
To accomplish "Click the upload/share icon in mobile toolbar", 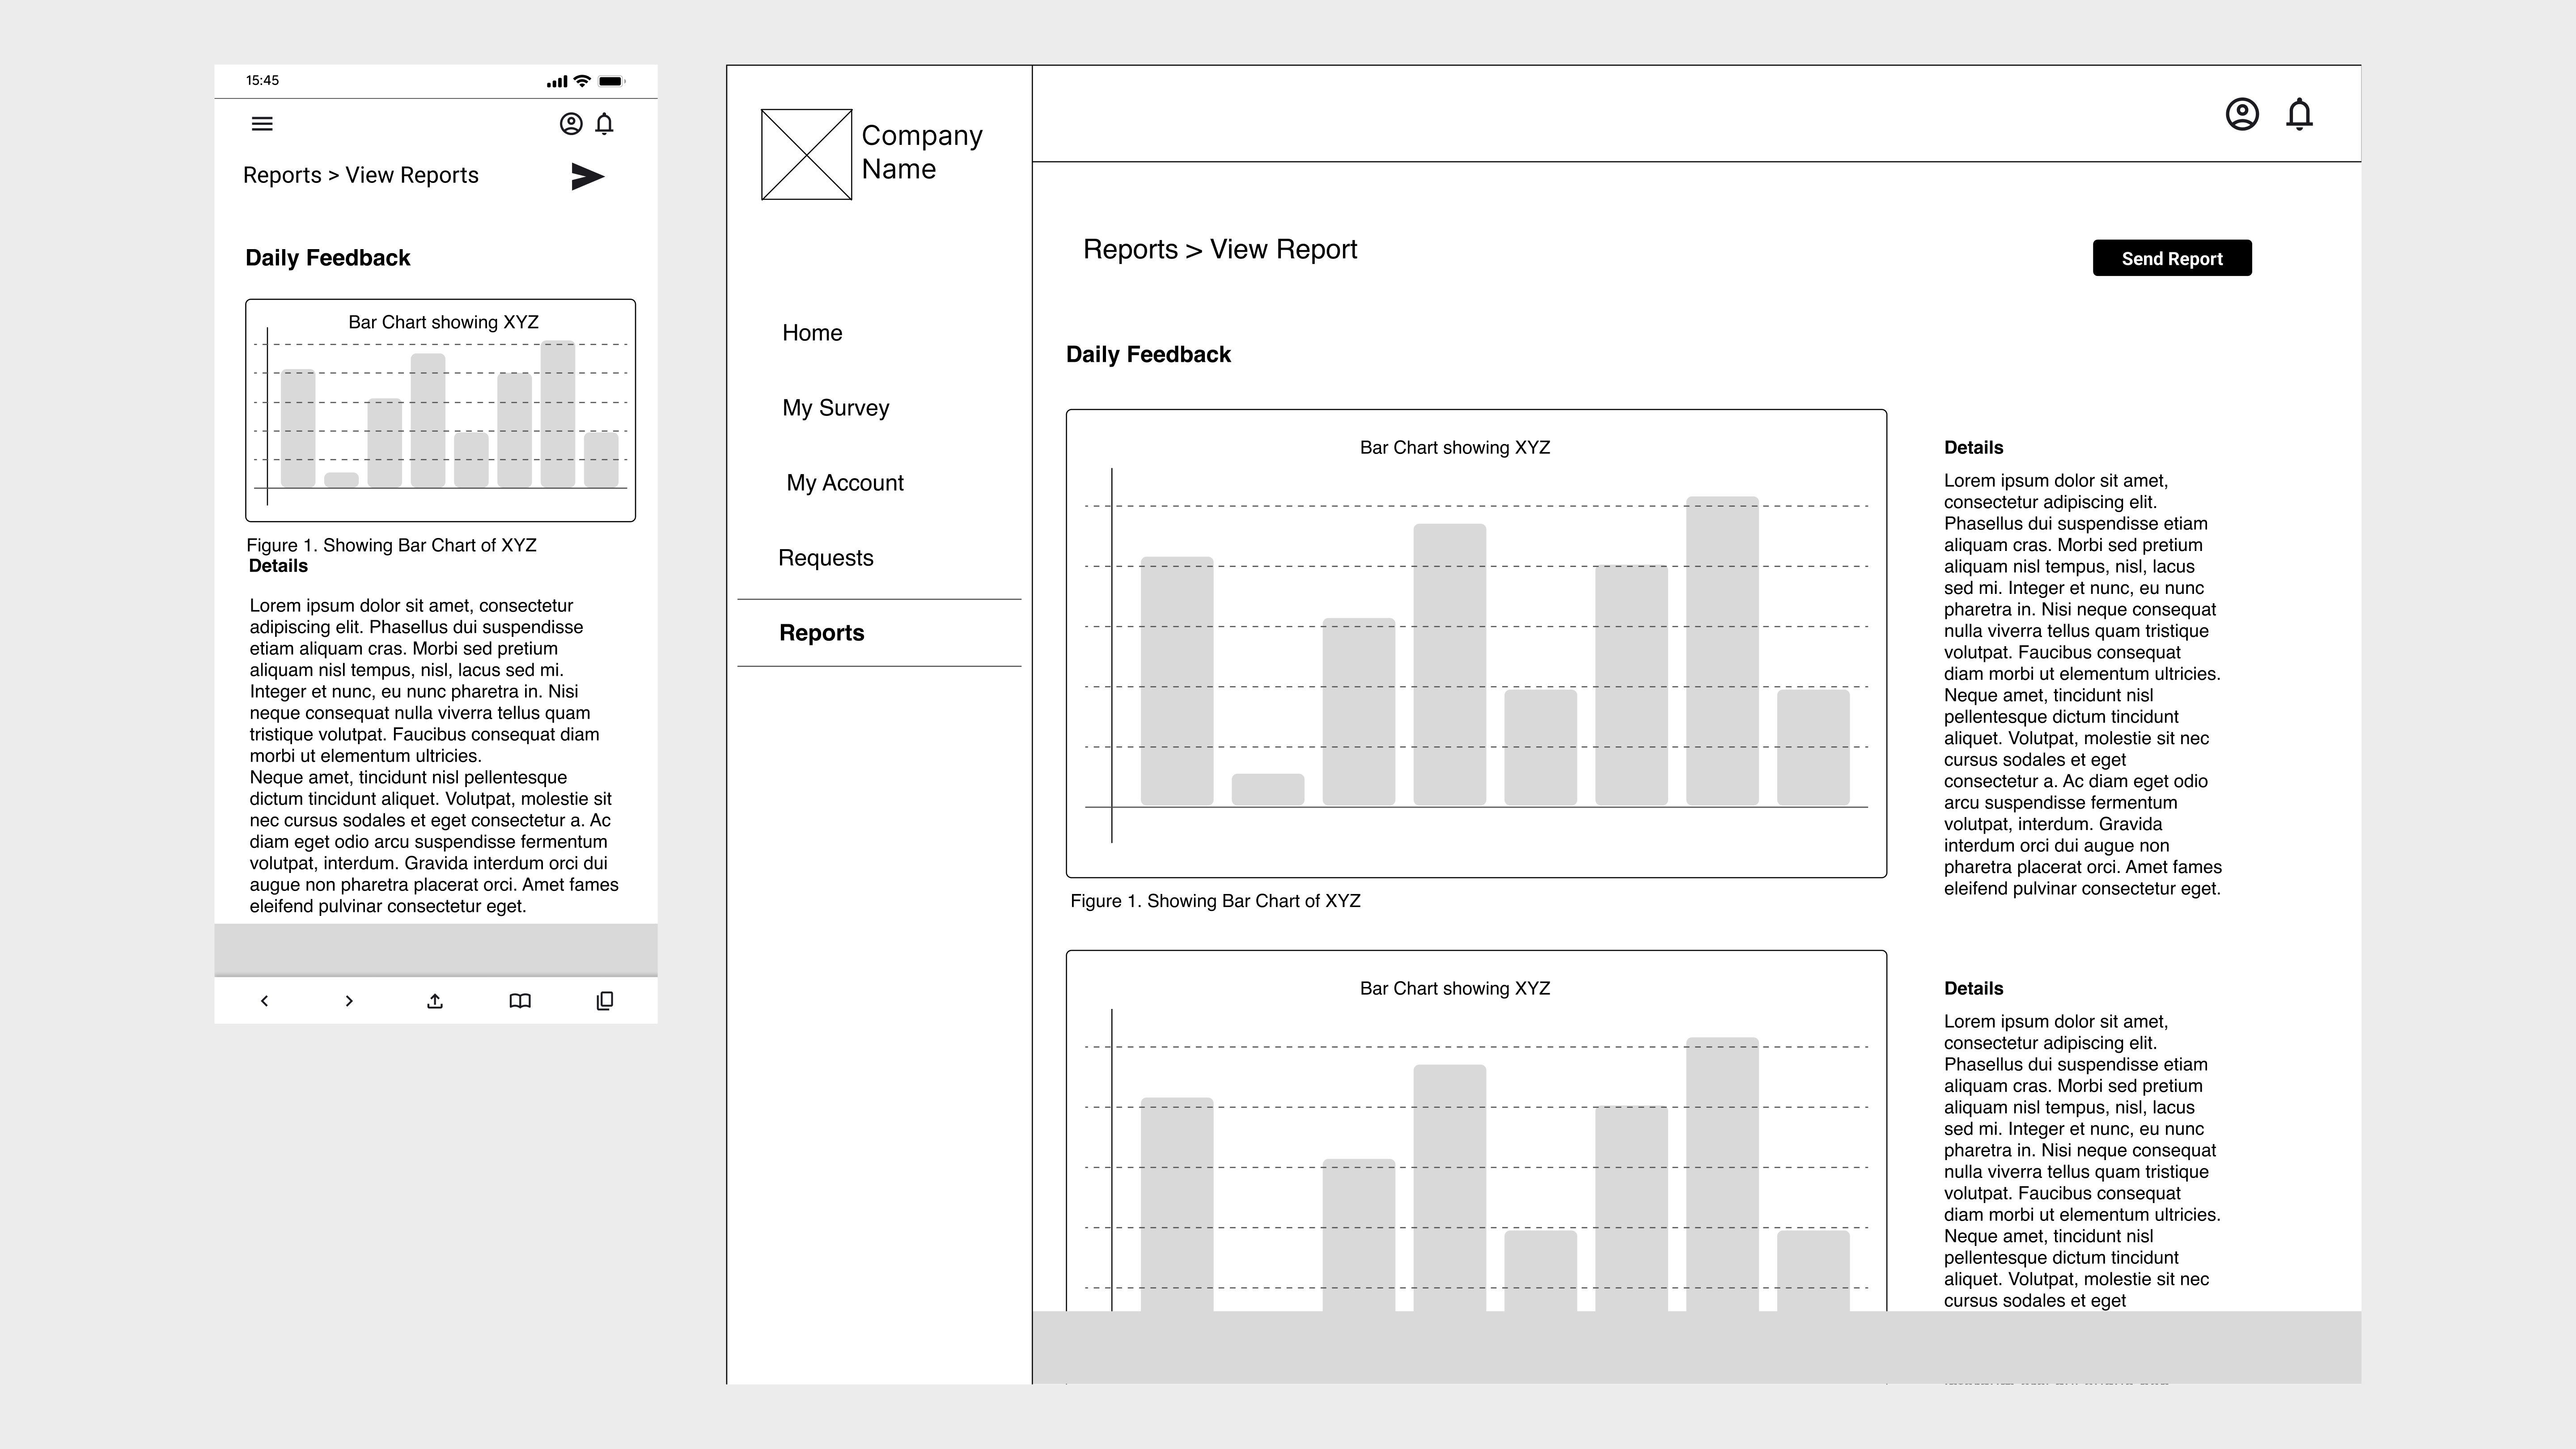I will click(435, 1000).
